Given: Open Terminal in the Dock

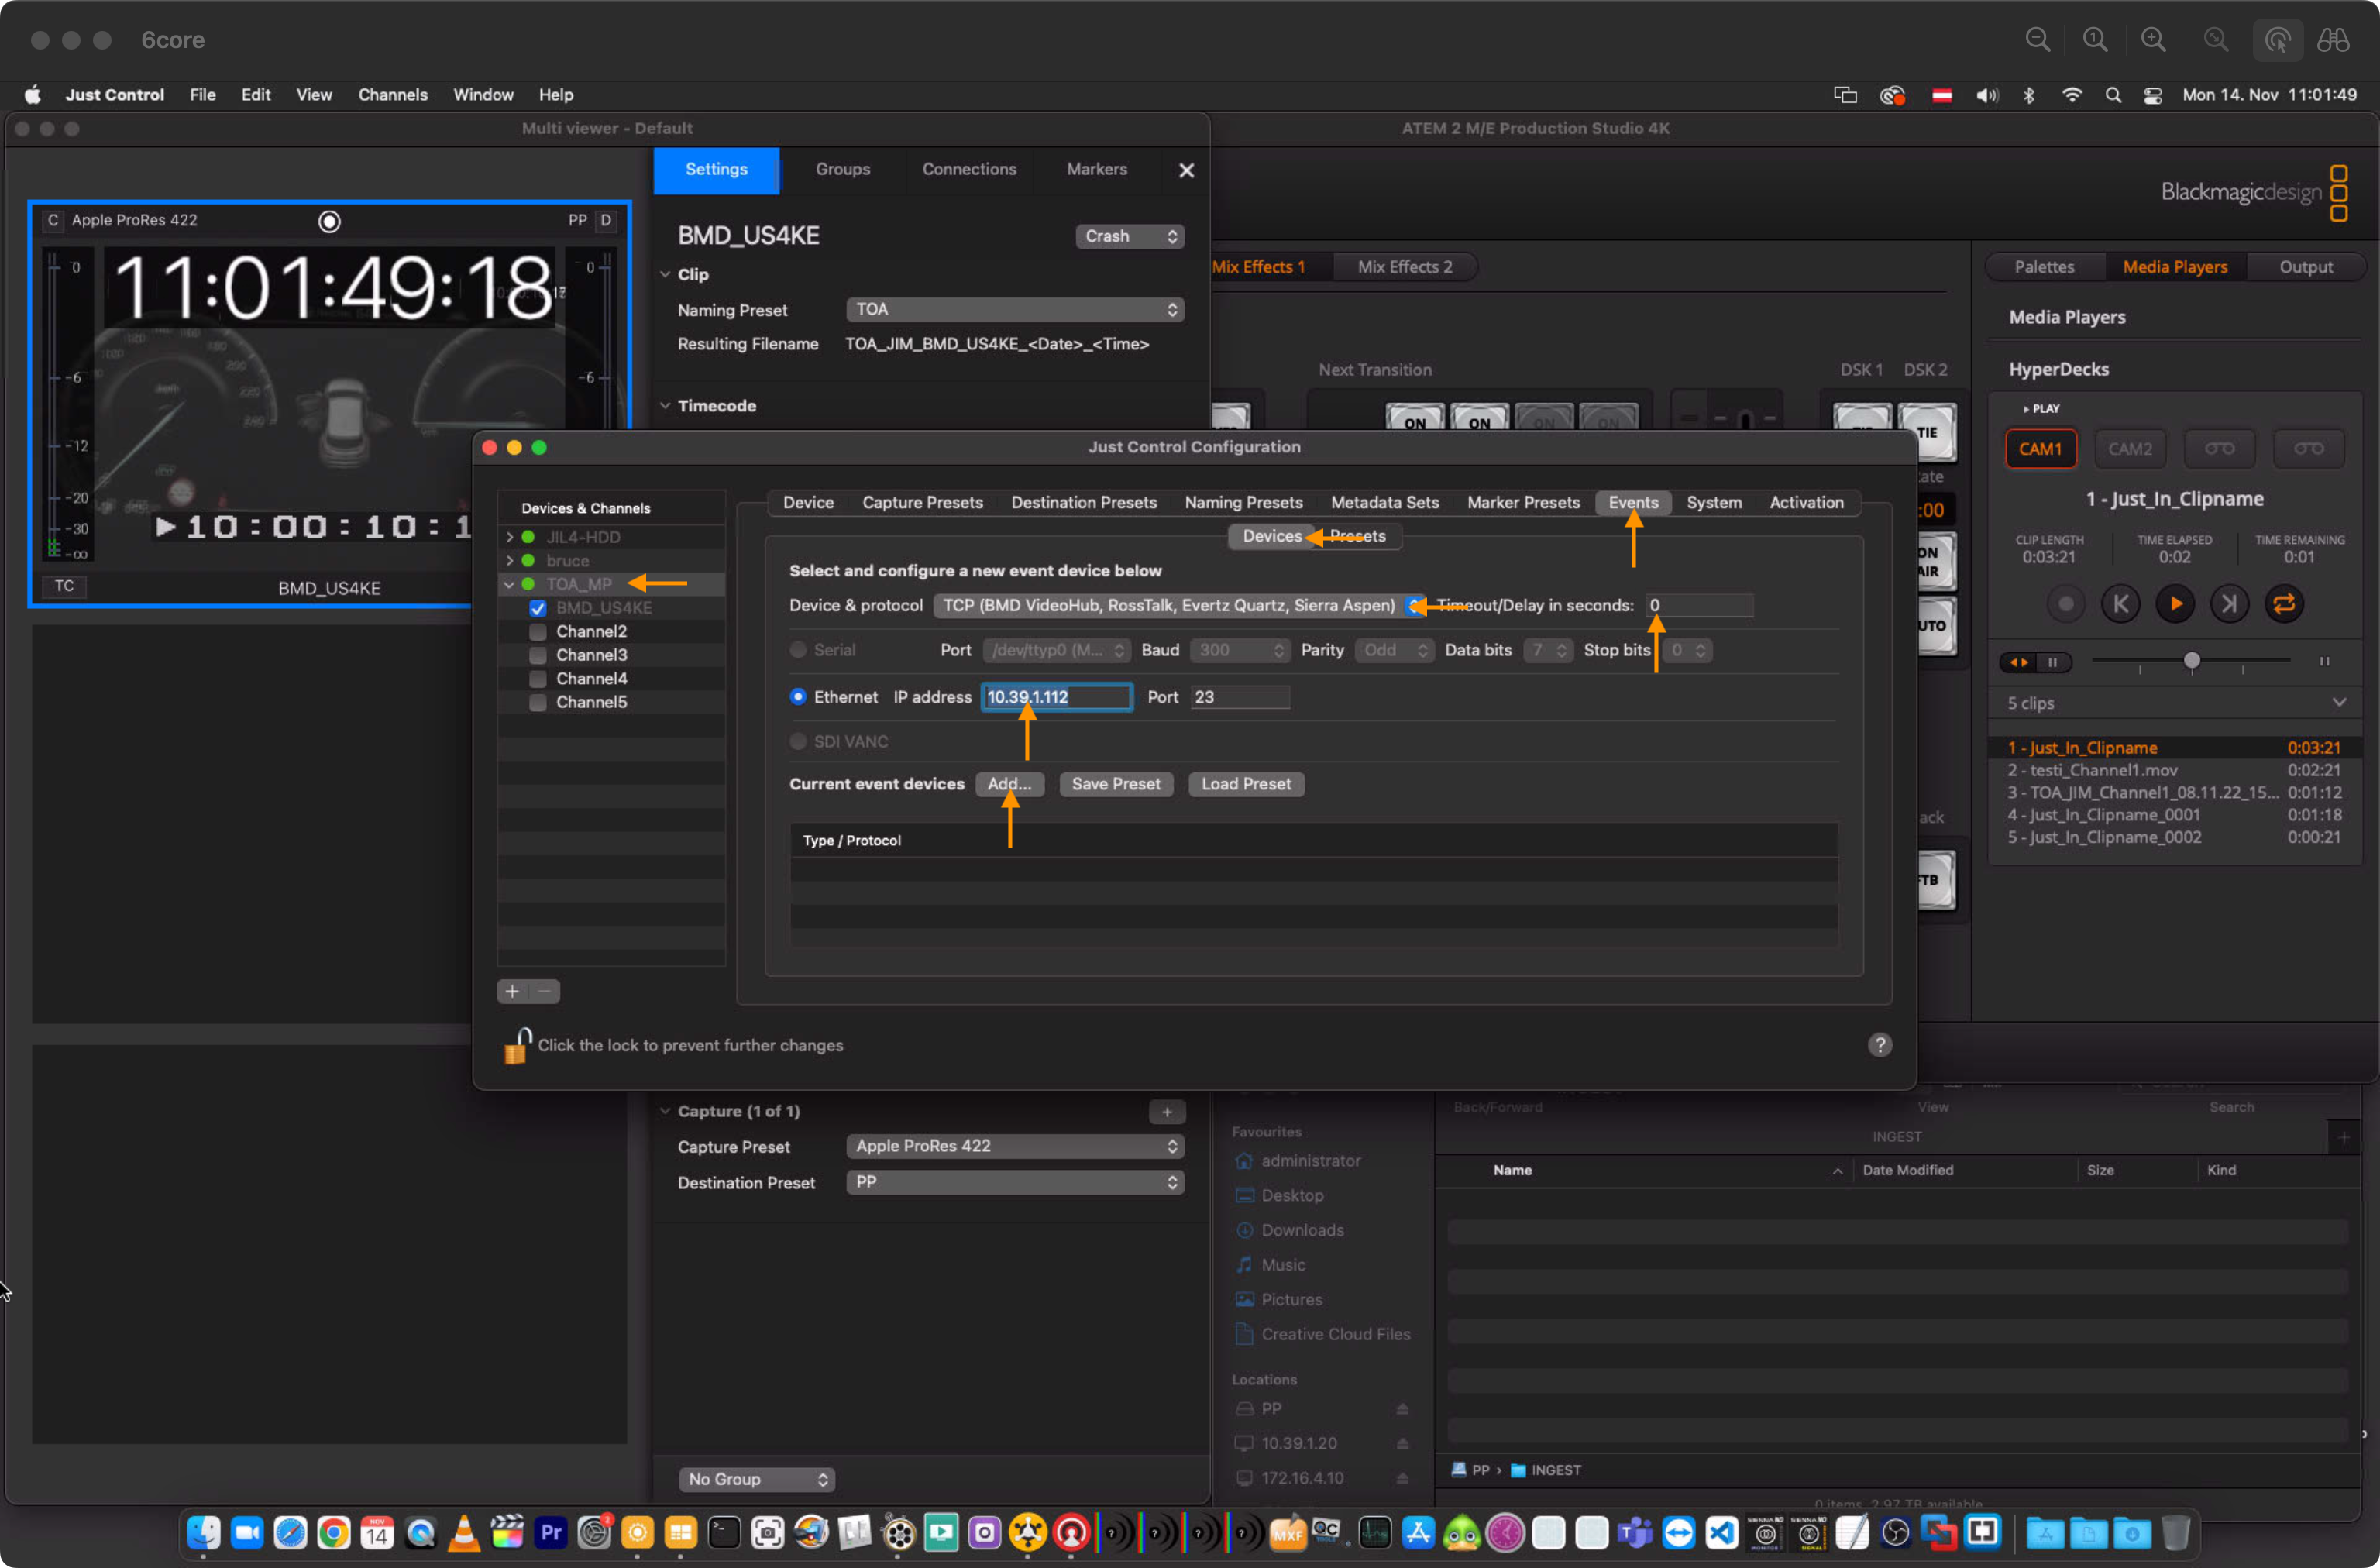Looking at the screenshot, I should point(724,1532).
